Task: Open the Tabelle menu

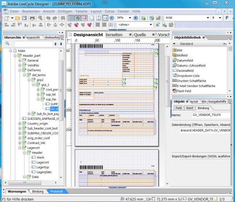Action: click(x=81, y=11)
